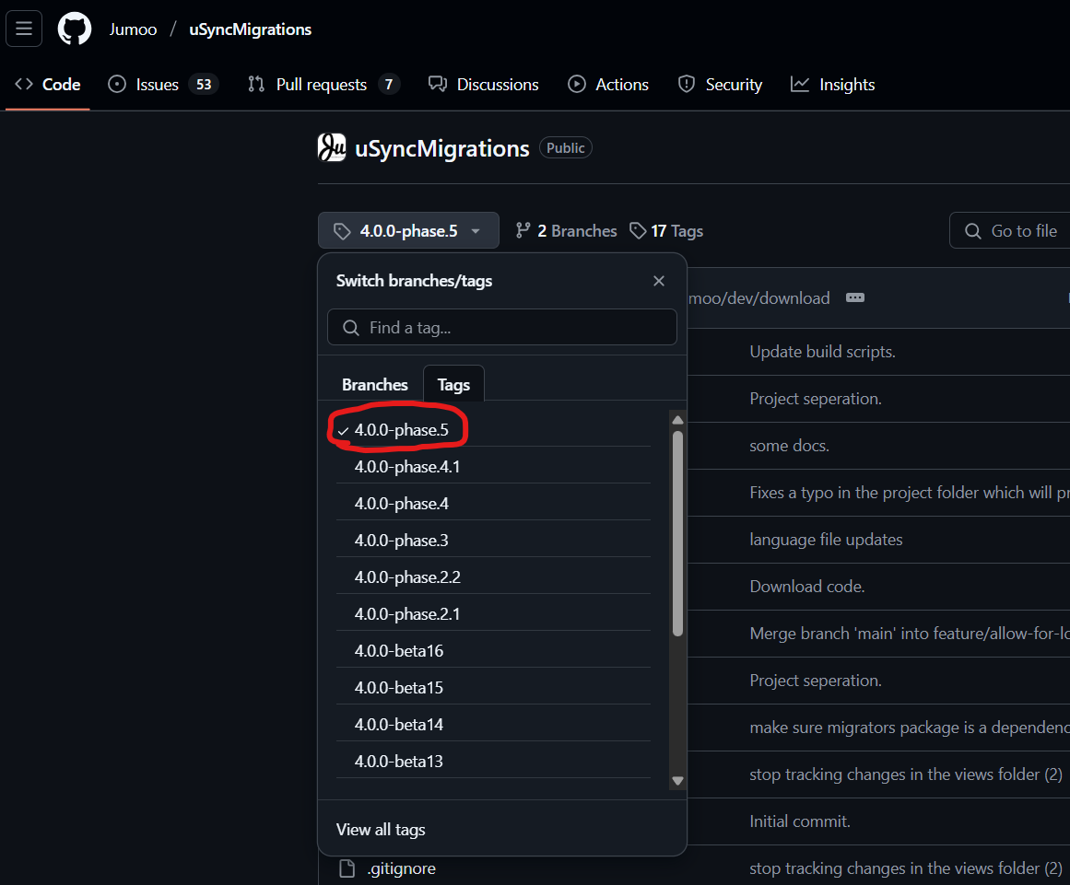1070x885 pixels.
Task: Switch to the Branches tab in popup
Action: point(374,385)
